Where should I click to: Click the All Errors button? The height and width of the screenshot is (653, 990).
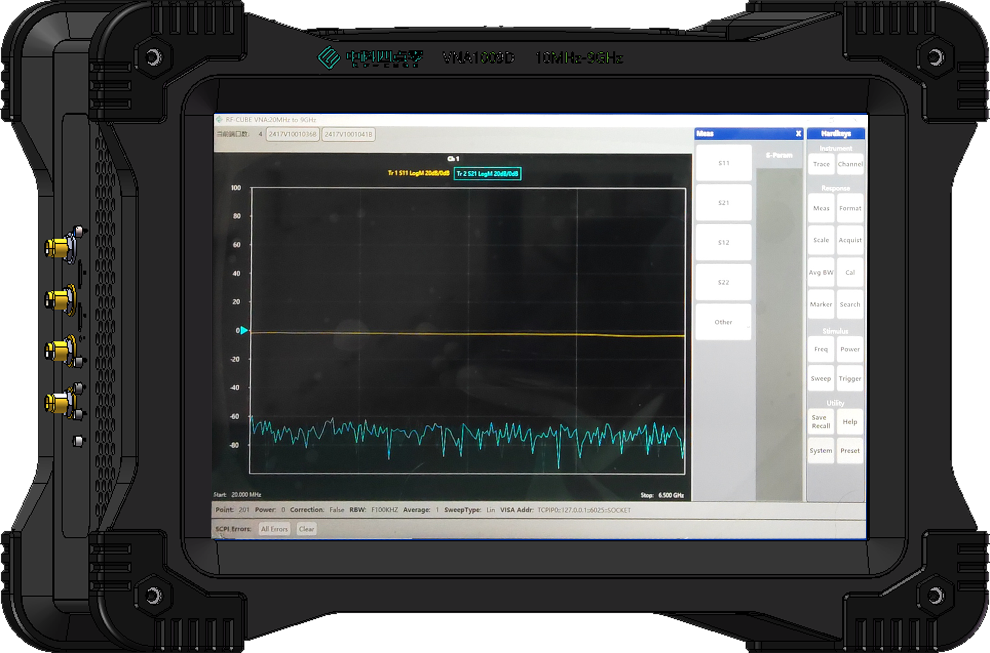274,529
